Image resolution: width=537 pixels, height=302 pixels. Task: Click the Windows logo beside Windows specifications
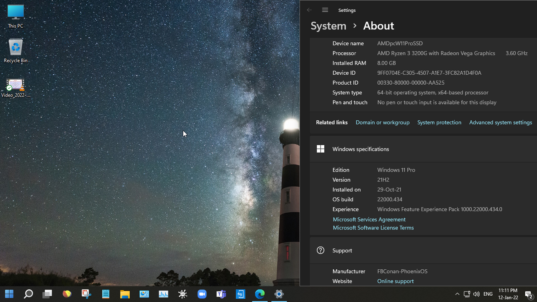tap(321, 149)
